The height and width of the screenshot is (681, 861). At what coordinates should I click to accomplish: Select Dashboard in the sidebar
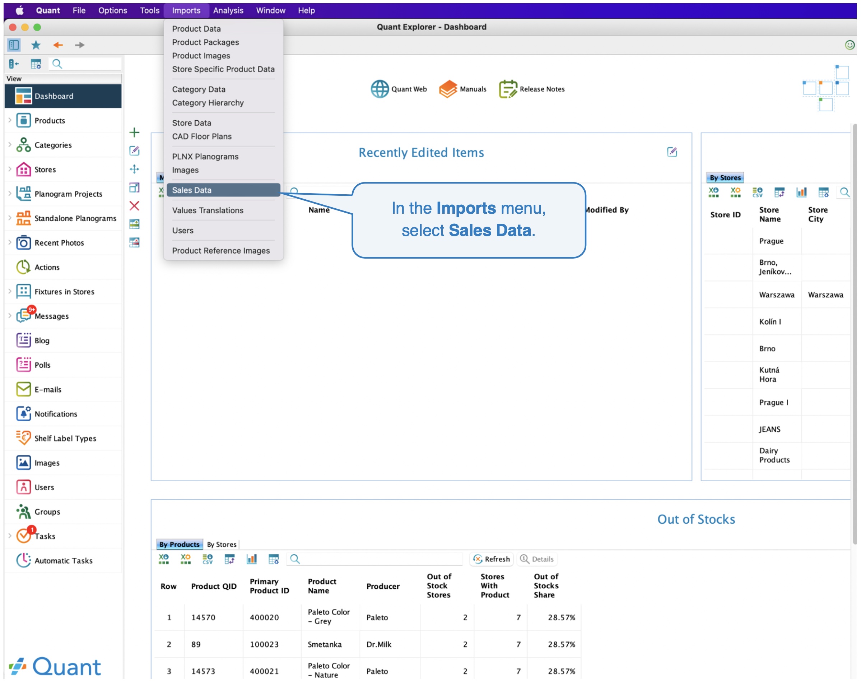pos(63,96)
